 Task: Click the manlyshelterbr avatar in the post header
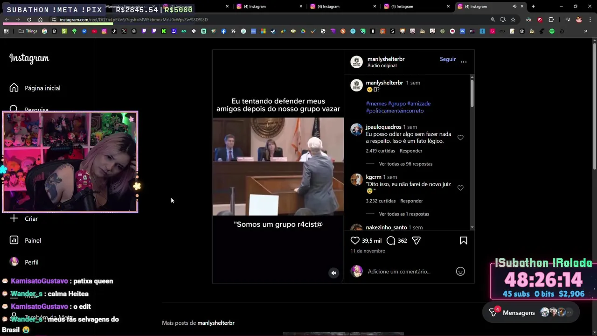pyautogui.click(x=357, y=62)
